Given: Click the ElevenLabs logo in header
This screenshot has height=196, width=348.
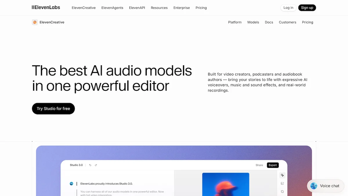Looking at the screenshot, I should [46, 8].
